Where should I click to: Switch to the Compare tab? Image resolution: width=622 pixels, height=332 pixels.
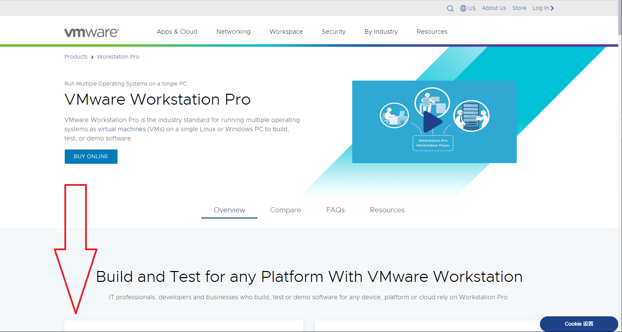pyautogui.click(x=285, y=210)
